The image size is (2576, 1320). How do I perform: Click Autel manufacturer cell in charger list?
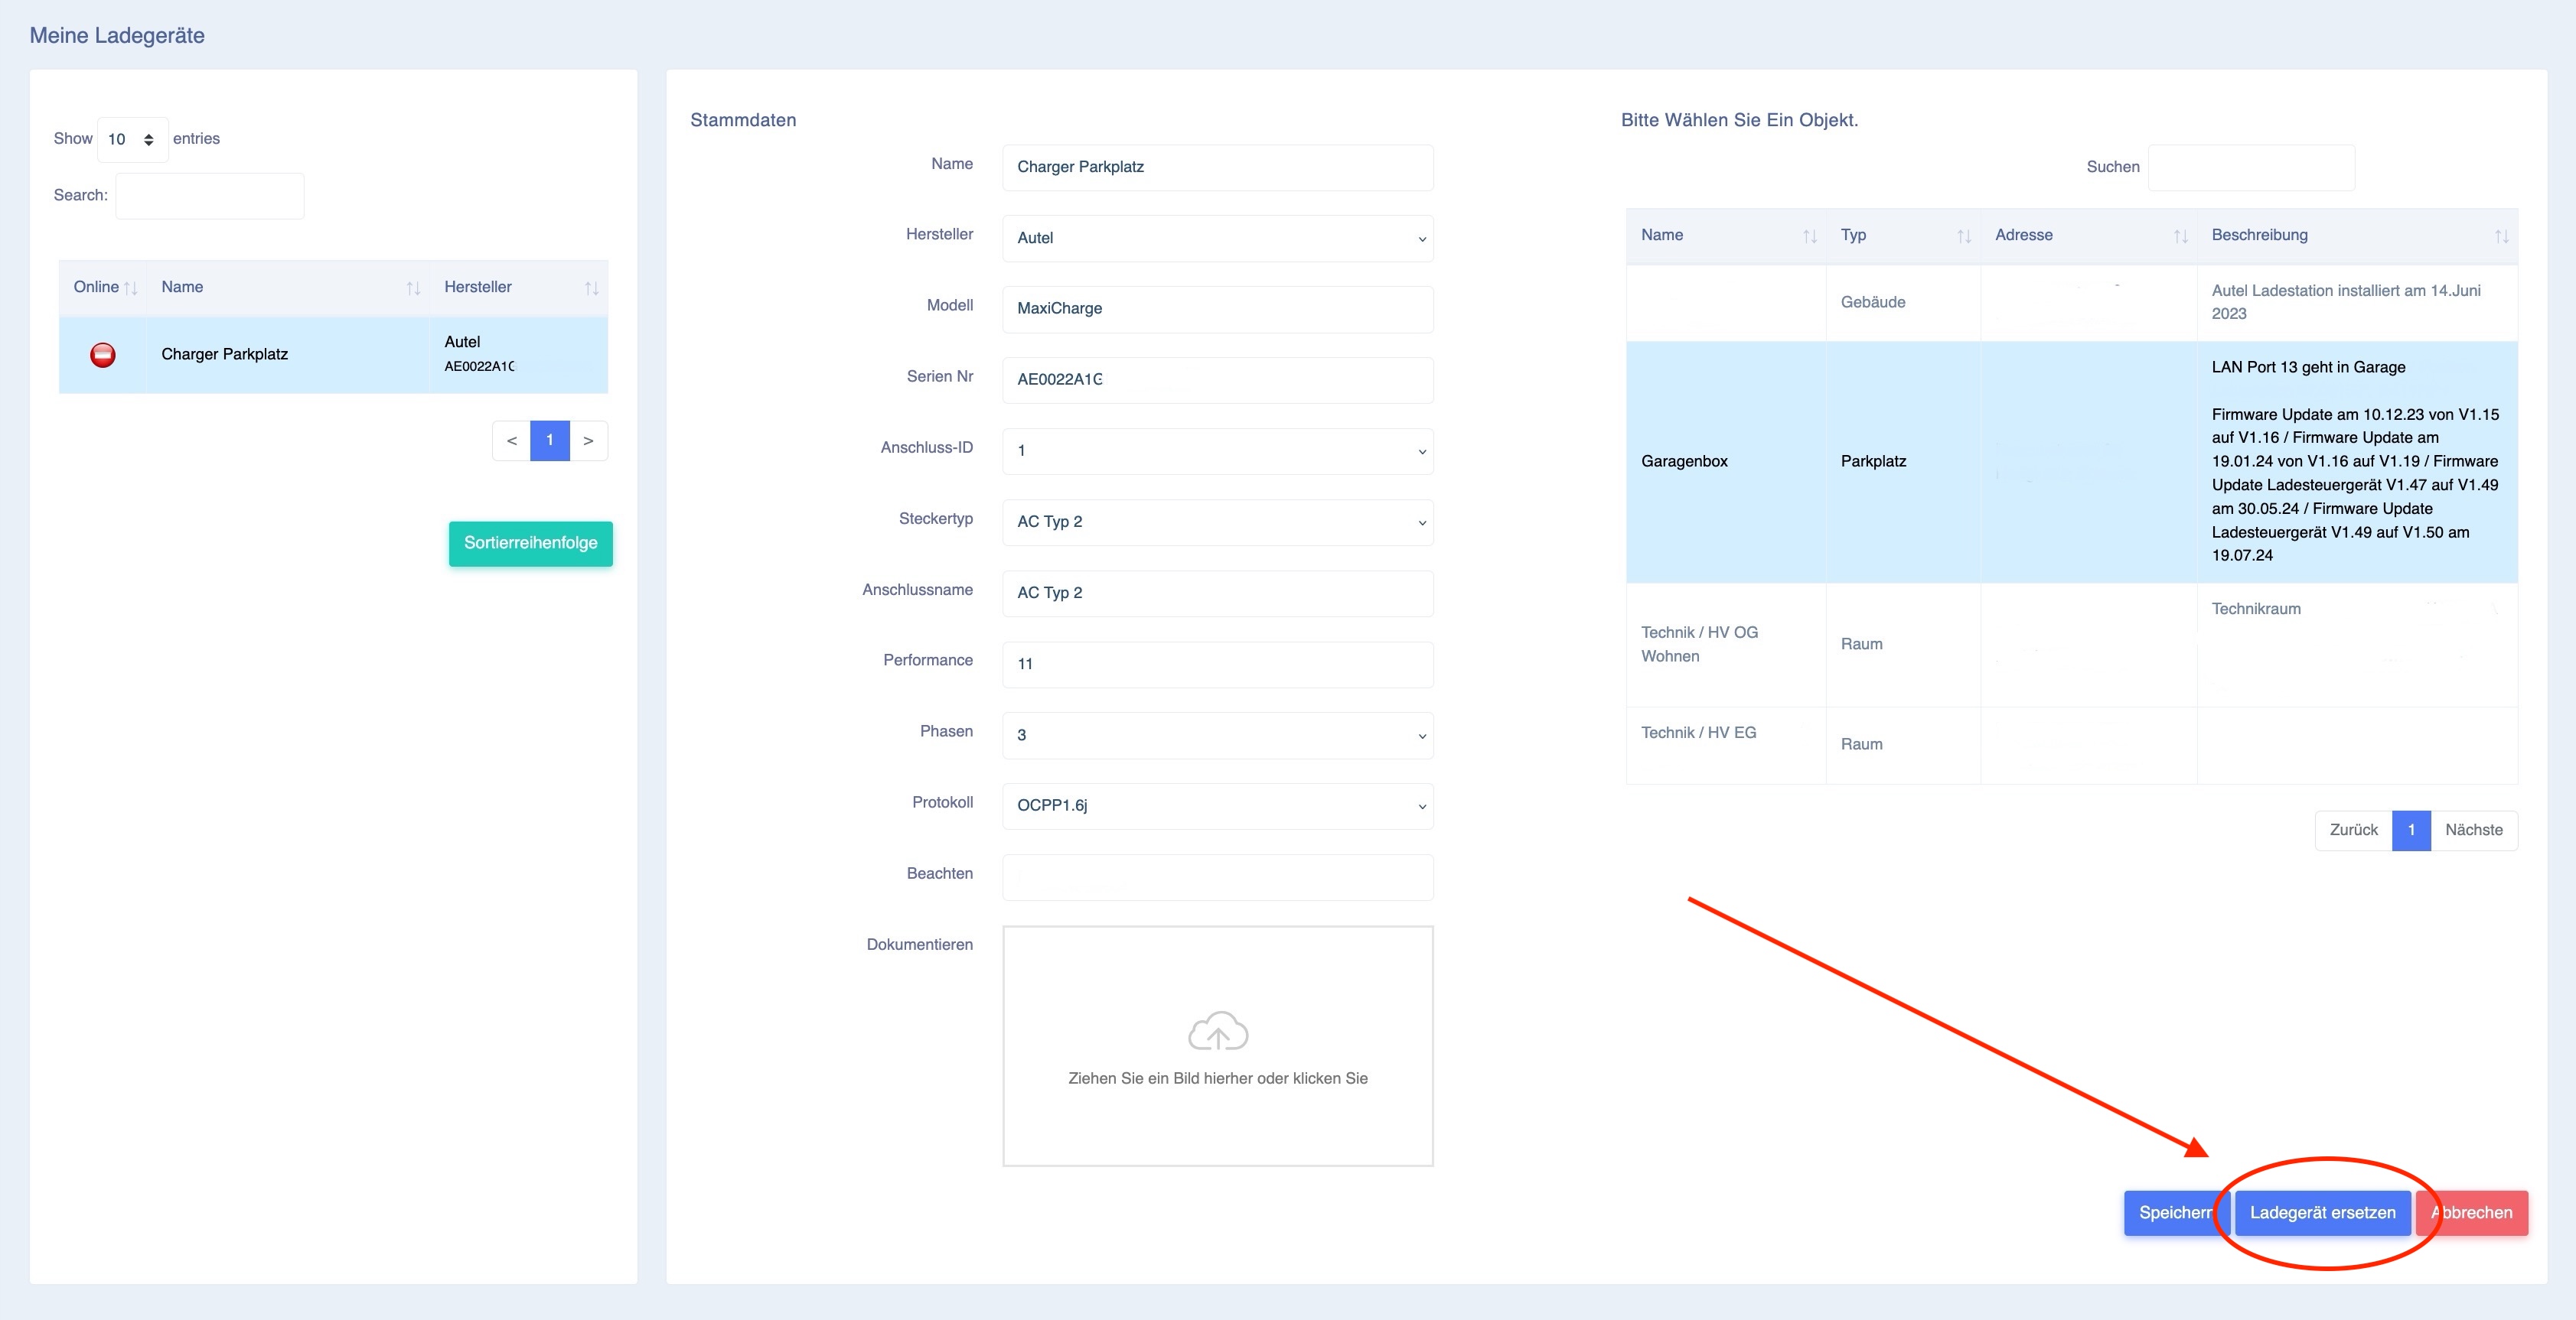519,355
